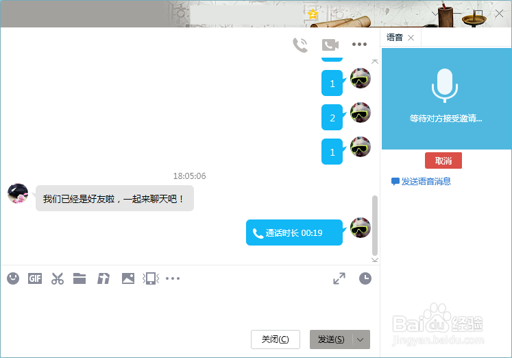Viewport: 512px width, 358px height.
Task: Click the microphone icon in voice panel
Action: (x=445, y=86)
